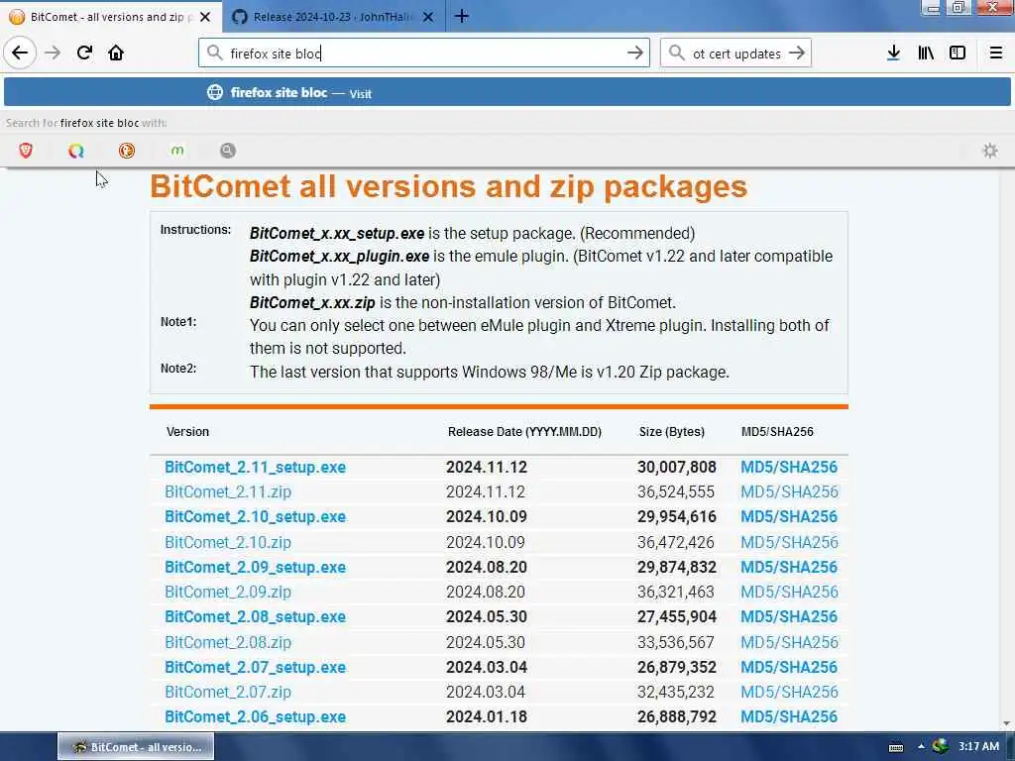Open the home page via house icon
1015x761 pixels.
[116, 53]
